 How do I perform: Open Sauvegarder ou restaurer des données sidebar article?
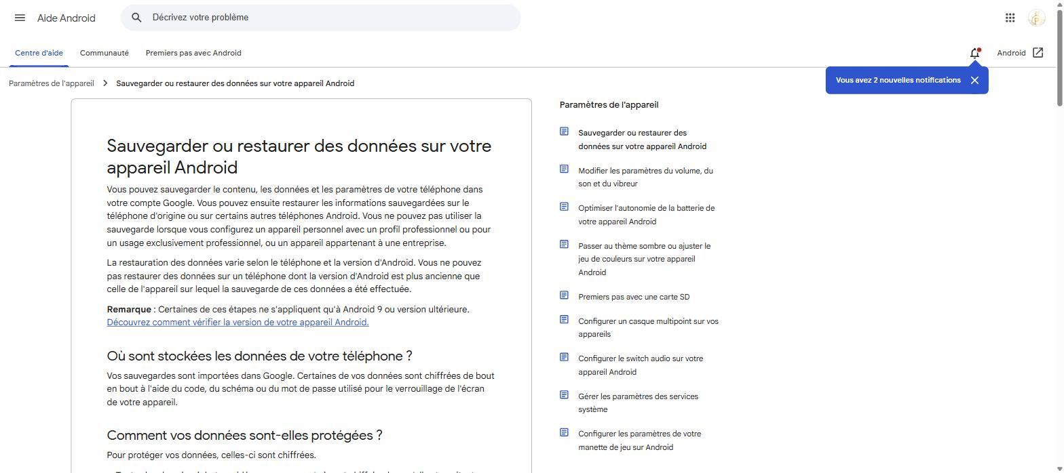pos(642,140)
